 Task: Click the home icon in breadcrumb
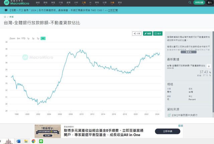pyautogui.click(x=5, y=16)
